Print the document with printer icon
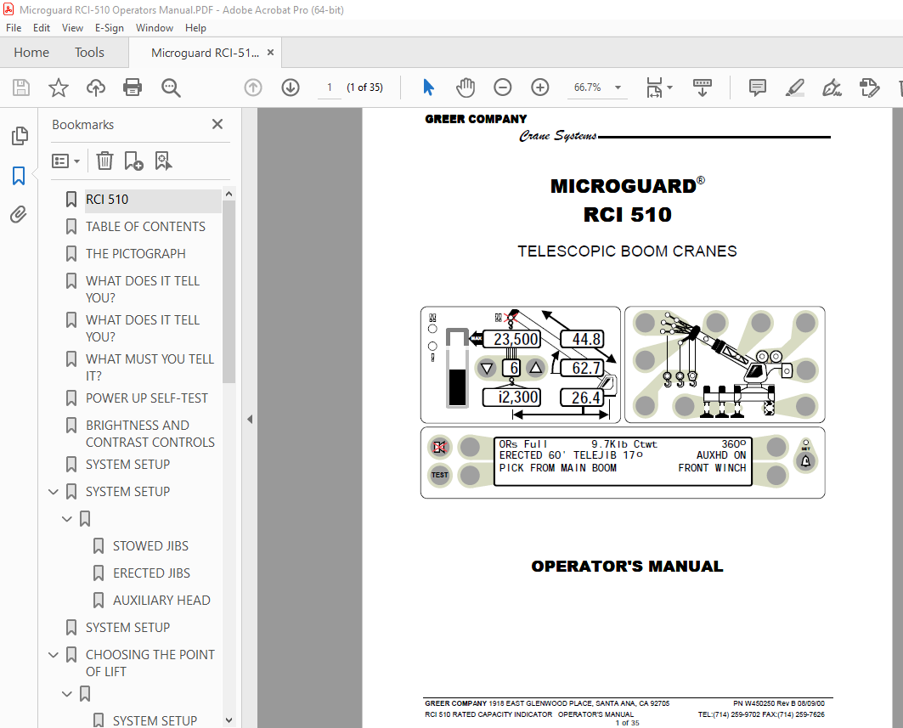Viewport: 903px width, 728px height. pos(133,87)
